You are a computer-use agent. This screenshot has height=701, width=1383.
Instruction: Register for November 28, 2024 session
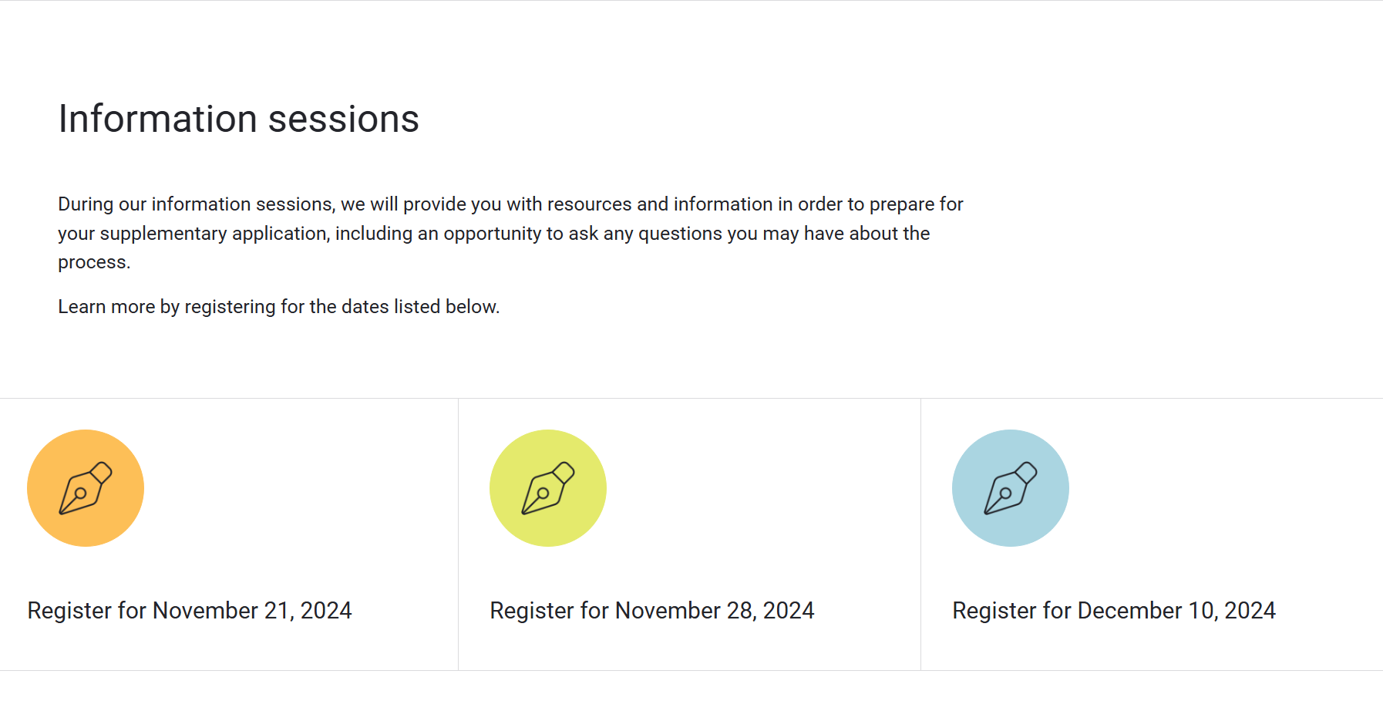[651, 610]
